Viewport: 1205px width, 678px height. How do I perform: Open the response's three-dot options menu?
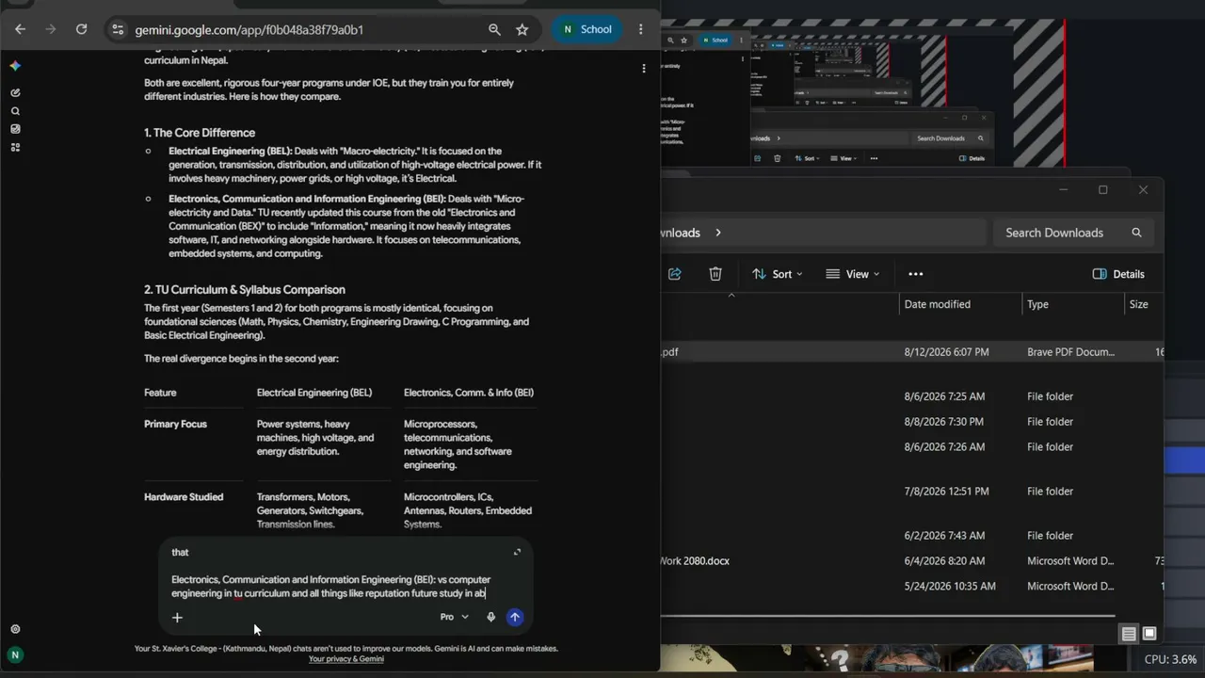(644, 68)
